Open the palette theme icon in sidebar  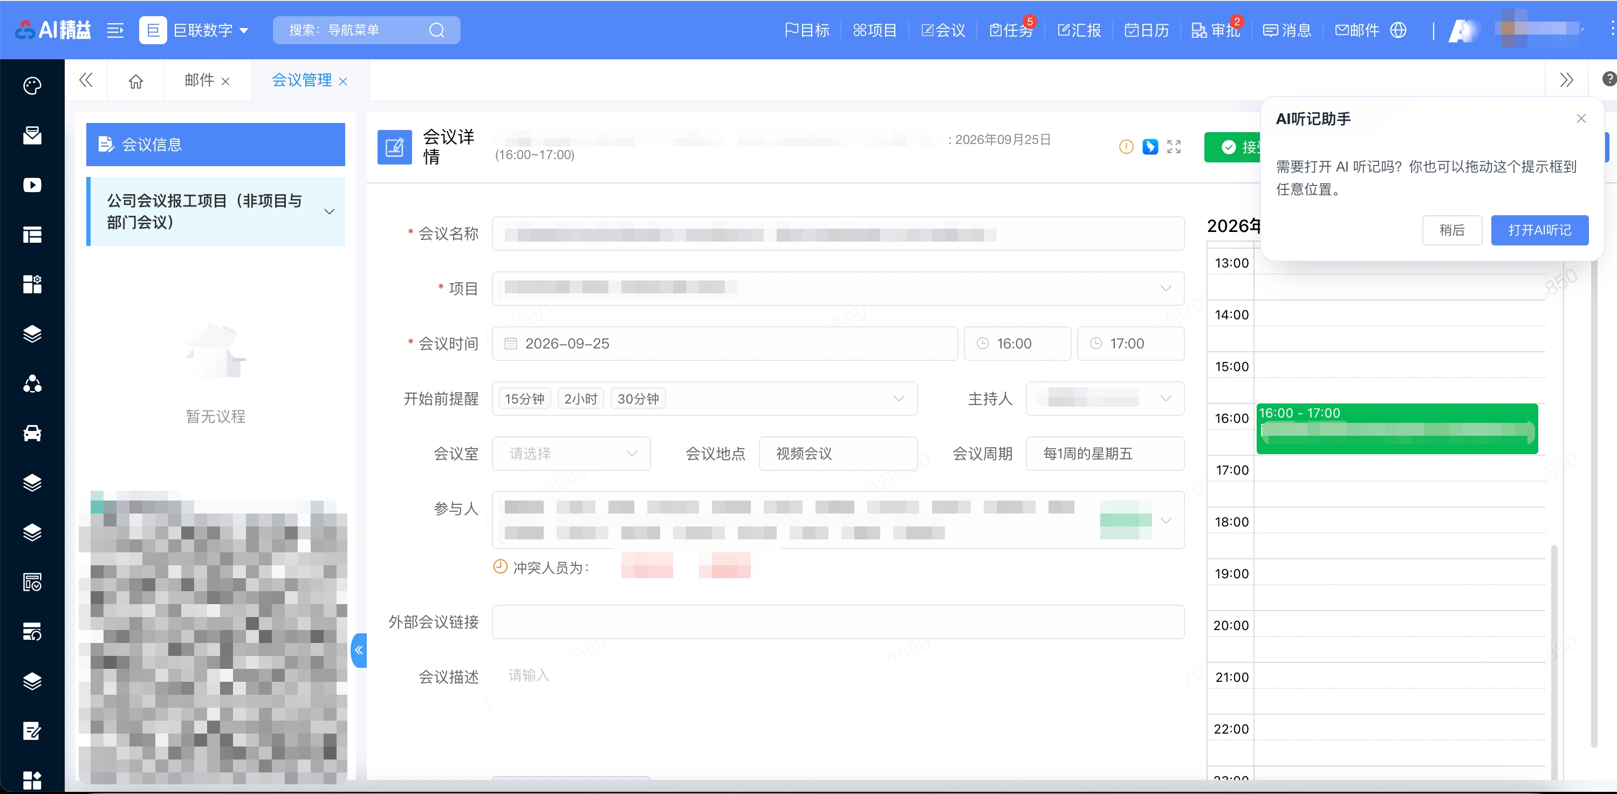point(32,85)
